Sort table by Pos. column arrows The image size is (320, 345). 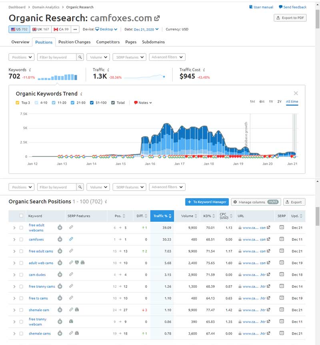124,216
